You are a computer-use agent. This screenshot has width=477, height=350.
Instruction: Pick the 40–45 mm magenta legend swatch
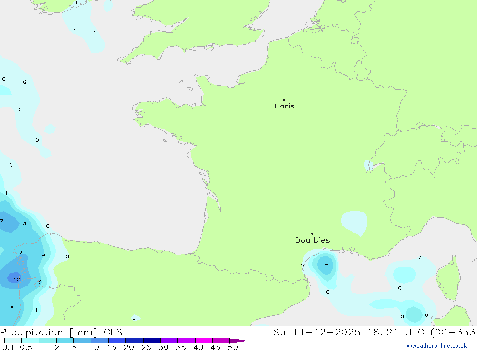click(204, 340)
